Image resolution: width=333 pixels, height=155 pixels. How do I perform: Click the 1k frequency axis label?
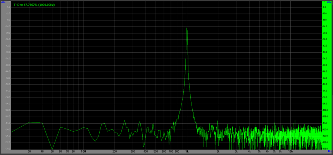[x=187, y=152]
